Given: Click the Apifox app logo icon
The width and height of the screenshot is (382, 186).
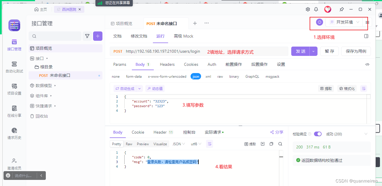Looking at the screenshot, I should point(14,25).
